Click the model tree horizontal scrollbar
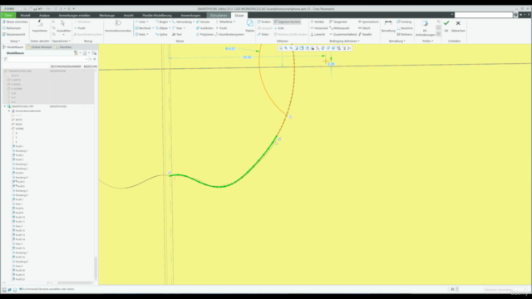532x299 pixels. [74, 282]
